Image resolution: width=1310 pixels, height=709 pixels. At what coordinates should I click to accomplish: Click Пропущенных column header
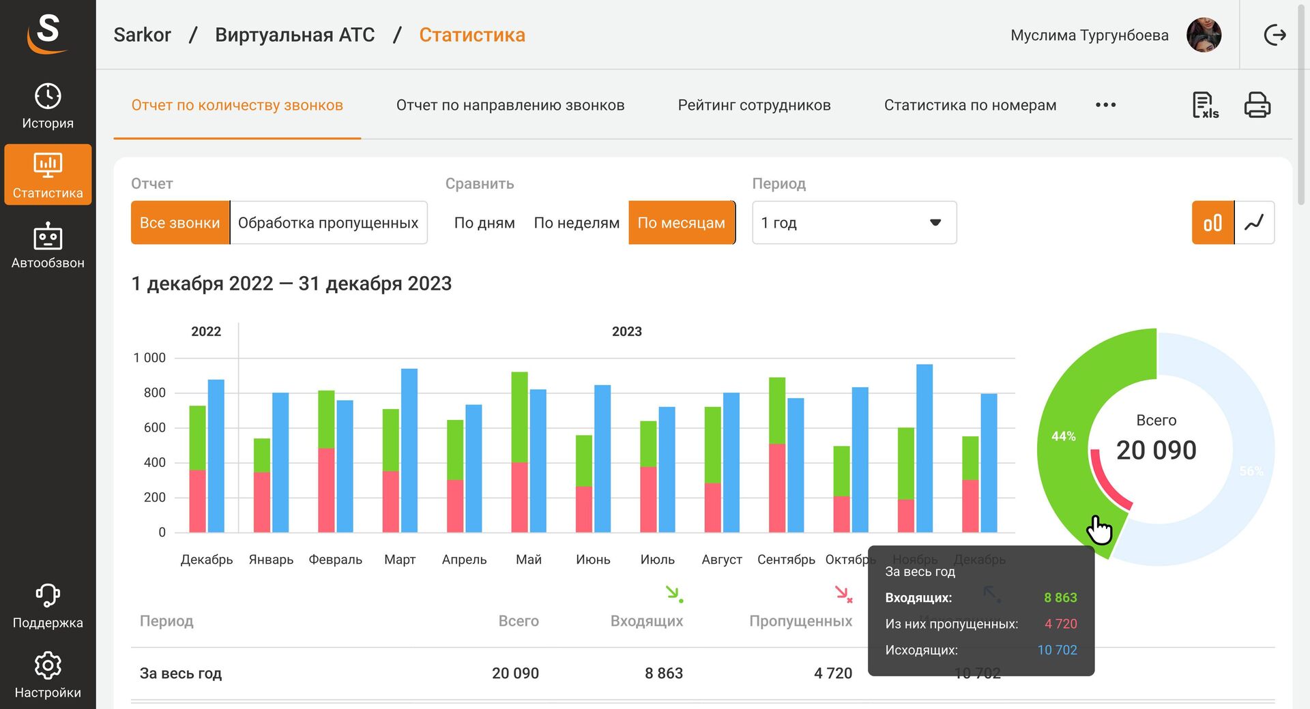pos(801,621)
